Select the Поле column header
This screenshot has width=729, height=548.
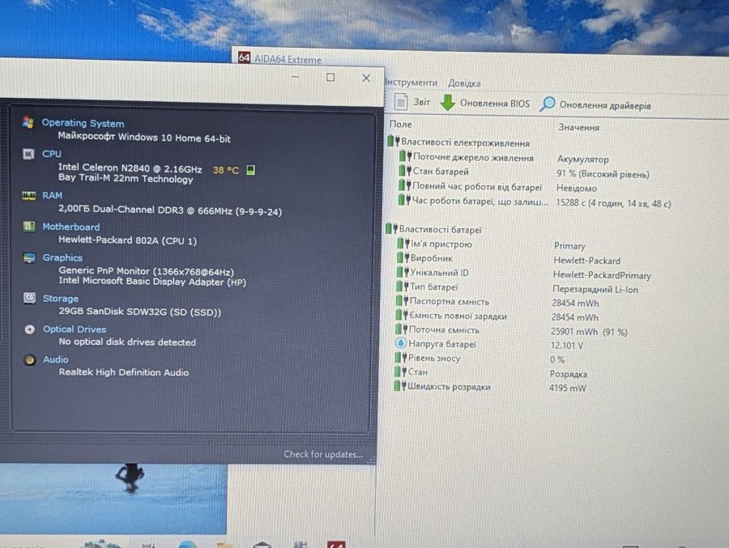(401, 125)
